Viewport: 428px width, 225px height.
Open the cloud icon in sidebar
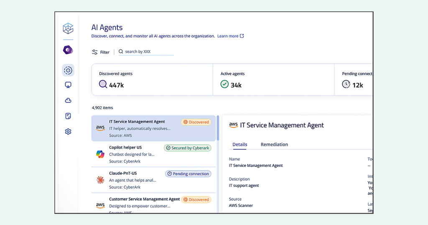68,100
